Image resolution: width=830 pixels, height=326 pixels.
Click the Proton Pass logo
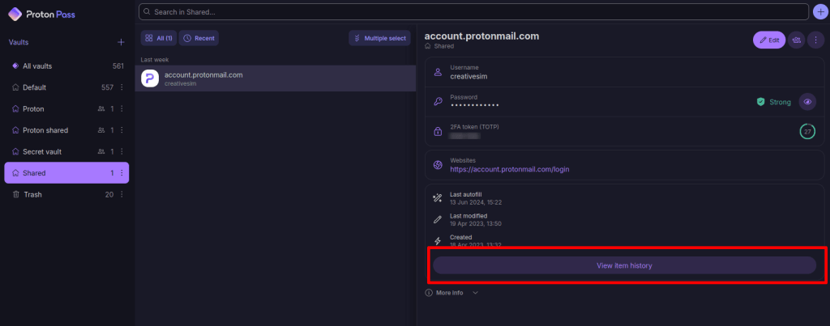[42, 15]
